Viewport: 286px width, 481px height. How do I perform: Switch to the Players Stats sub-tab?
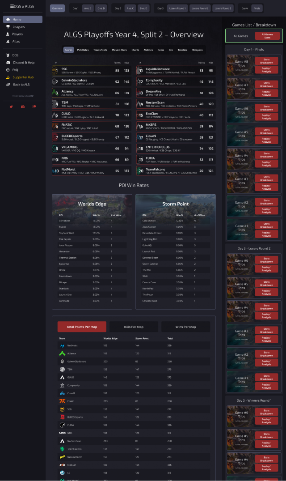tap(119, 50)
